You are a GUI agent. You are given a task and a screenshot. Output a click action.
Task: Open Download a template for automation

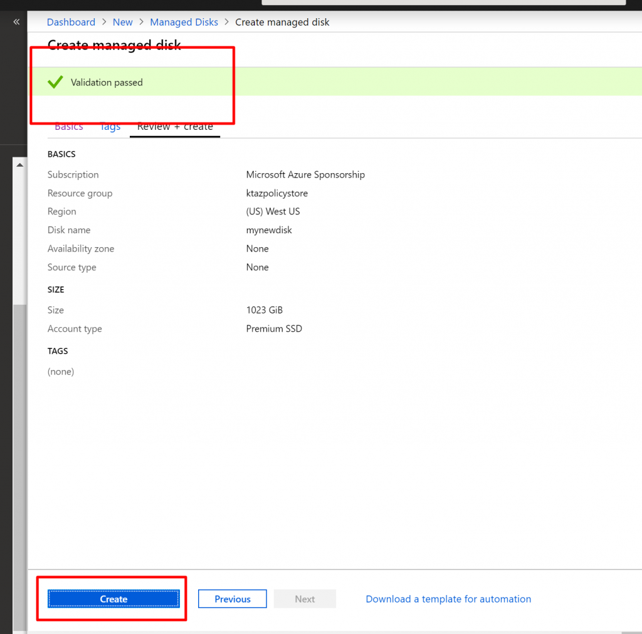(448, 599)
